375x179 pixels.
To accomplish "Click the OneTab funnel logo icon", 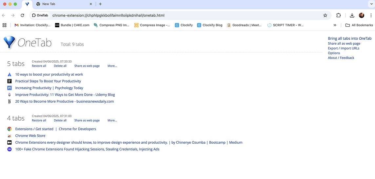I will (x=10, y=42).
